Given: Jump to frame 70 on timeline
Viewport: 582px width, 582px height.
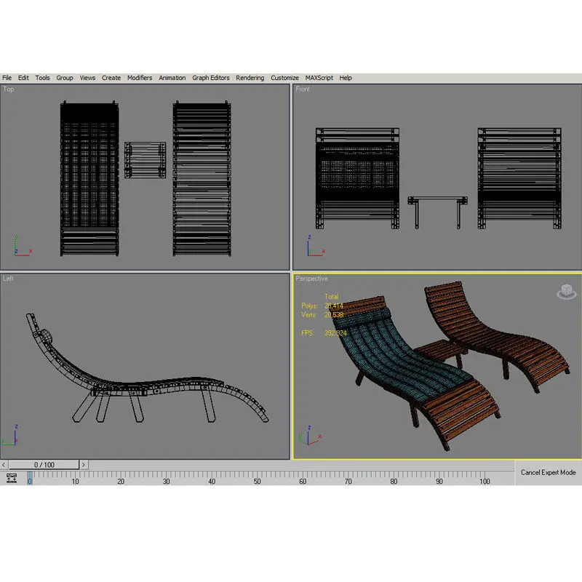Looking at the screenshot, I should coord(348,481).
